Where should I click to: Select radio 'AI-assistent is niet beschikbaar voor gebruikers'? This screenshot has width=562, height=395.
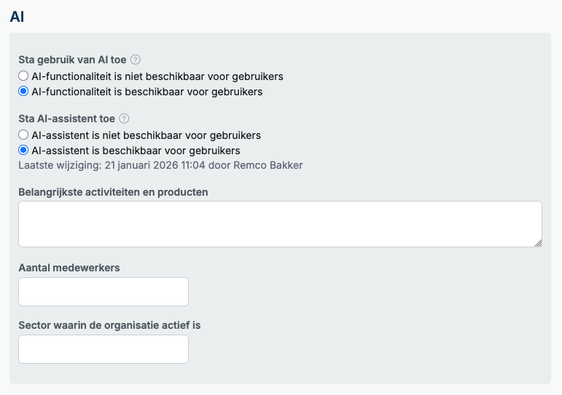[23, 135]
